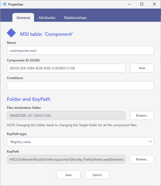The image size is (161, 186).
Task: Close the Properties dialog
Action: [x=154, y=4]
